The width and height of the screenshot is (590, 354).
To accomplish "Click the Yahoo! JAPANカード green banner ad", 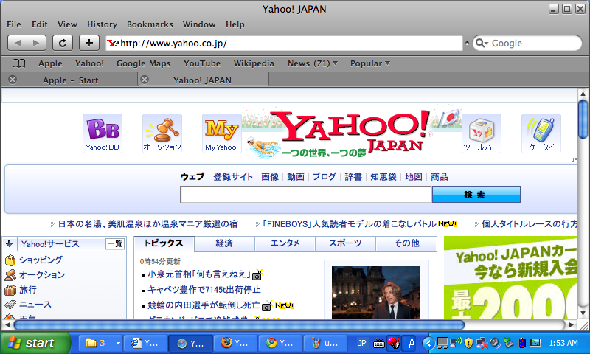I will [x=510, y=278].
